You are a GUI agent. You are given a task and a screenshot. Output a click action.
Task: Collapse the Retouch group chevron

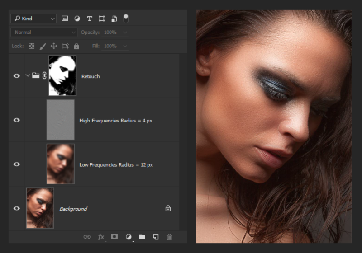(x=28, y=75)
